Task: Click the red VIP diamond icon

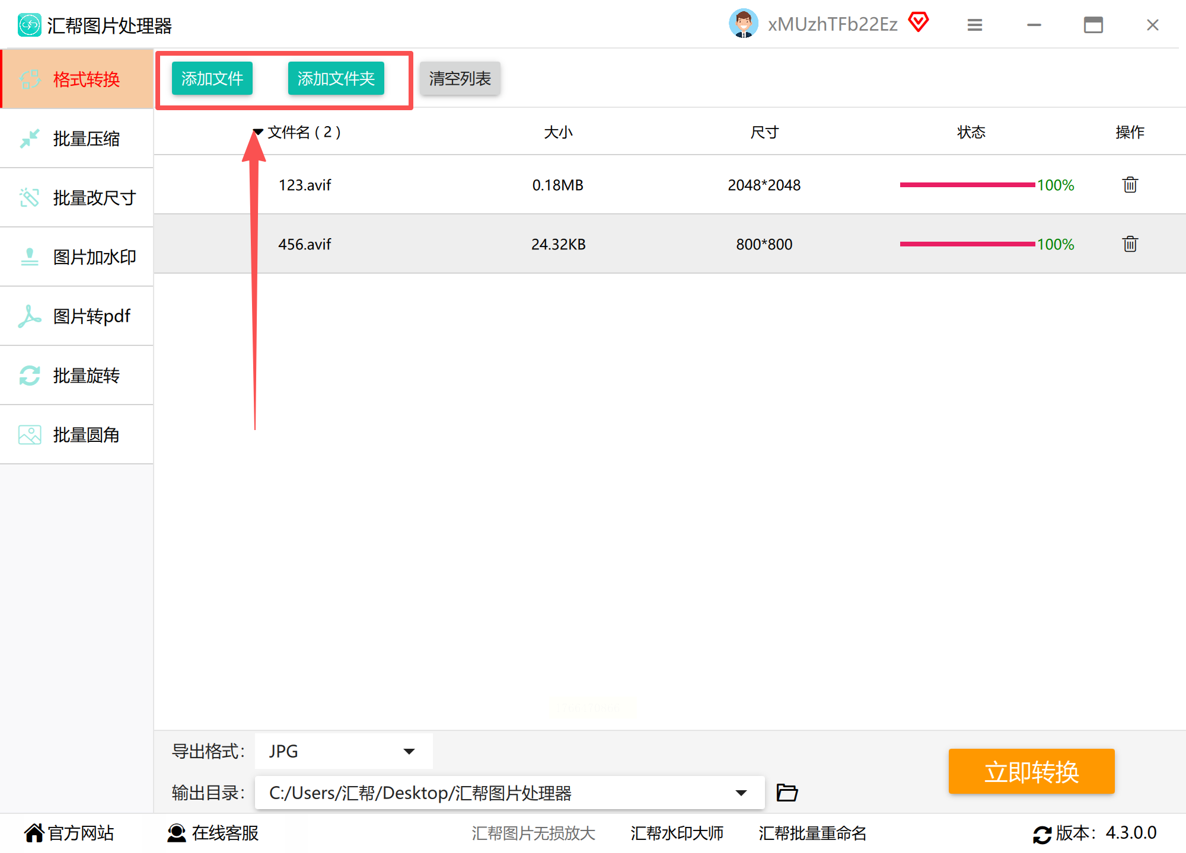Action: [x=919, y=23]
